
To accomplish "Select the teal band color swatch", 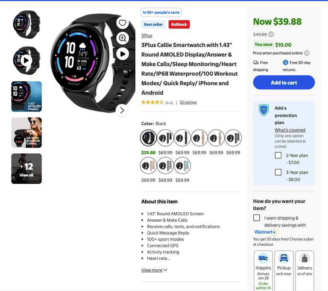I will pos(182,165).
